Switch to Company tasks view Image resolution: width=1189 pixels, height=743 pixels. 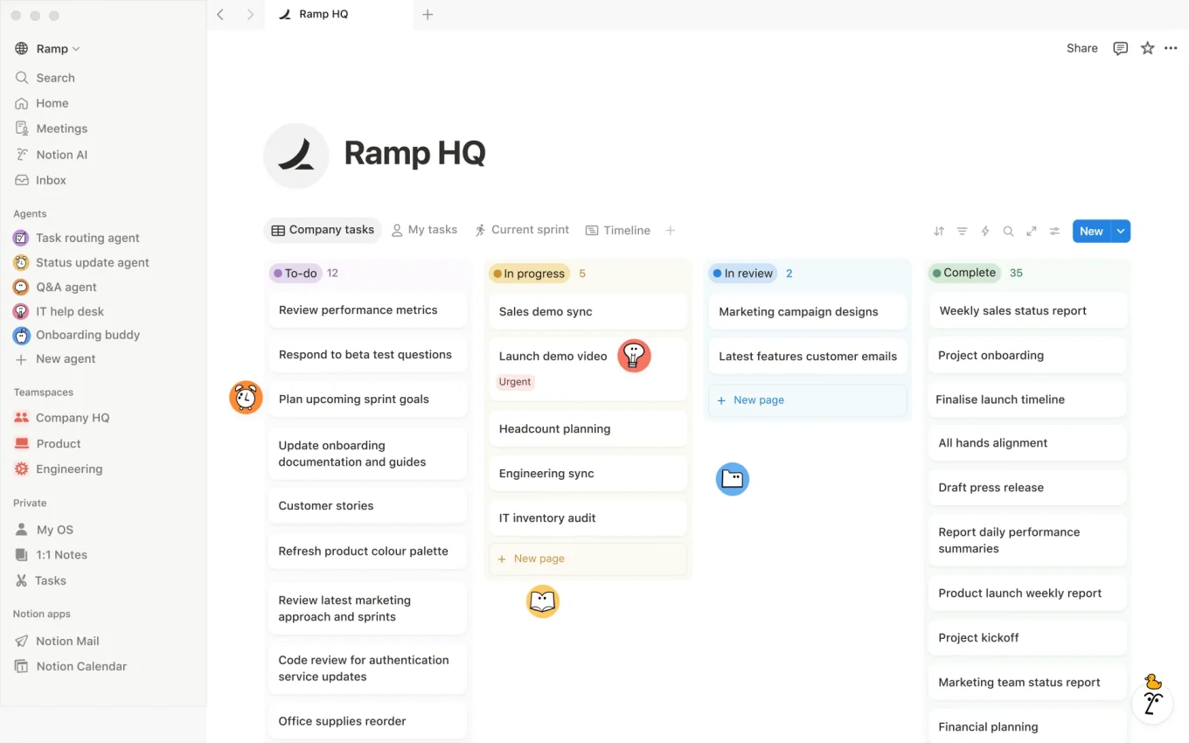[x=323, y=230]
